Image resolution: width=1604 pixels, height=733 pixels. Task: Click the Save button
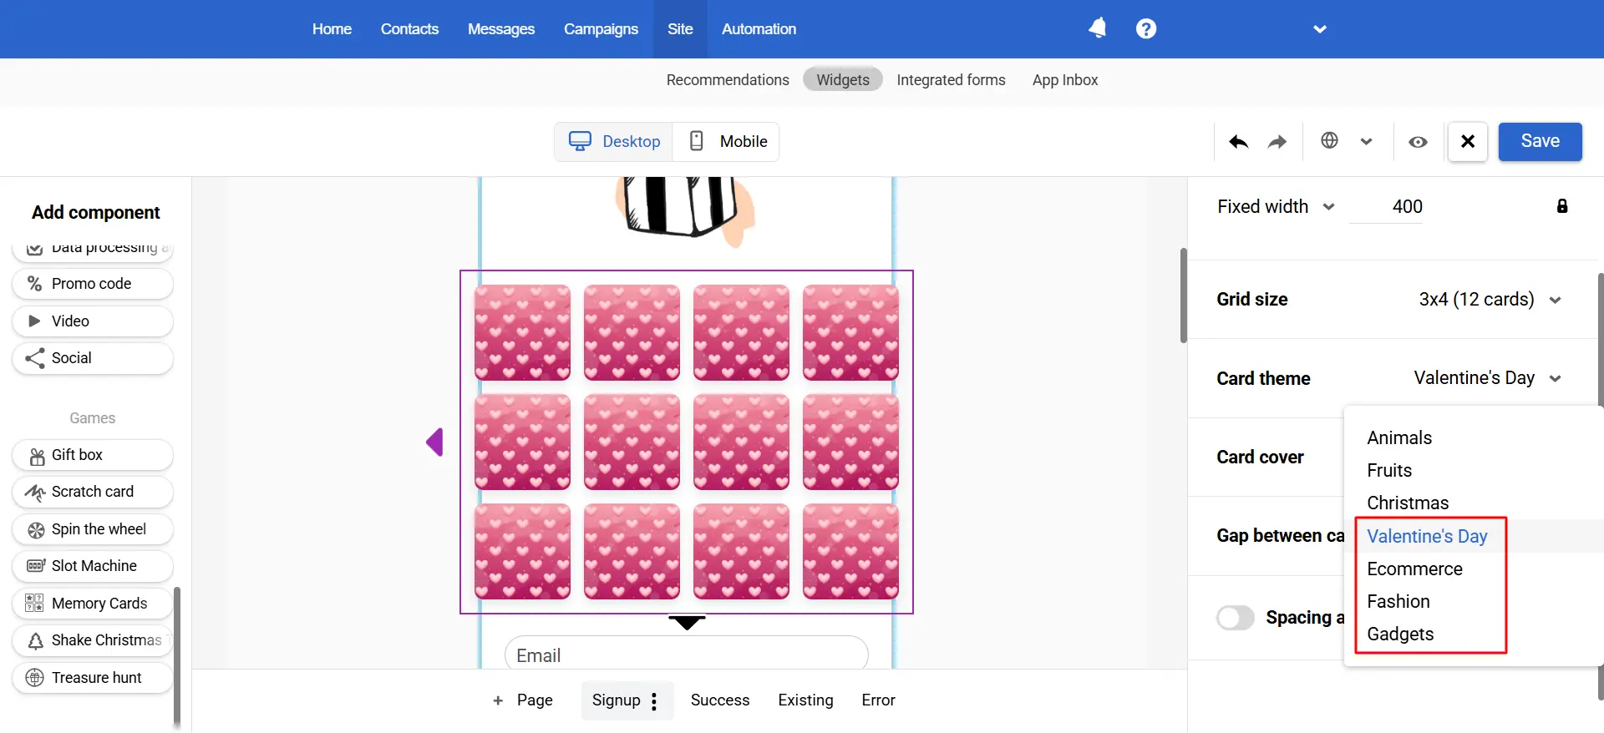click(x=1539, y=141)
